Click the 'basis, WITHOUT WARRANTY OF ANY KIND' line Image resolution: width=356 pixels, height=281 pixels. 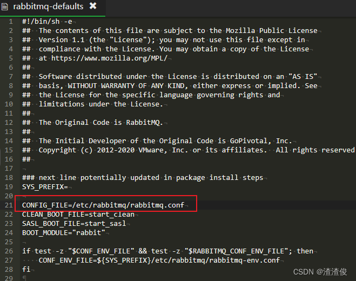pyautogui.click(x=170, y=85)
